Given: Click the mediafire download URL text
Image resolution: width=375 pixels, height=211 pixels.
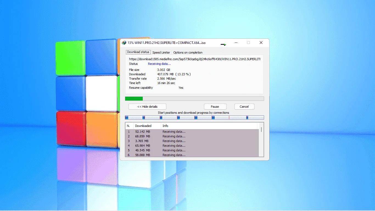Looking at the screenshot, I should (195, 59).
